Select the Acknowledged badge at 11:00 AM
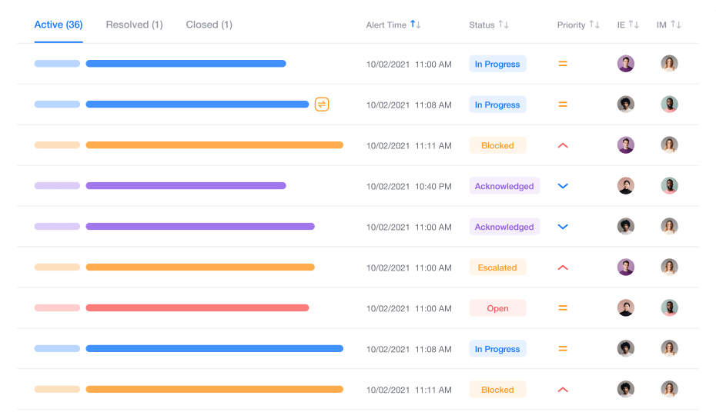The width and height of the screenshot is (716, 412). [504, 227]
